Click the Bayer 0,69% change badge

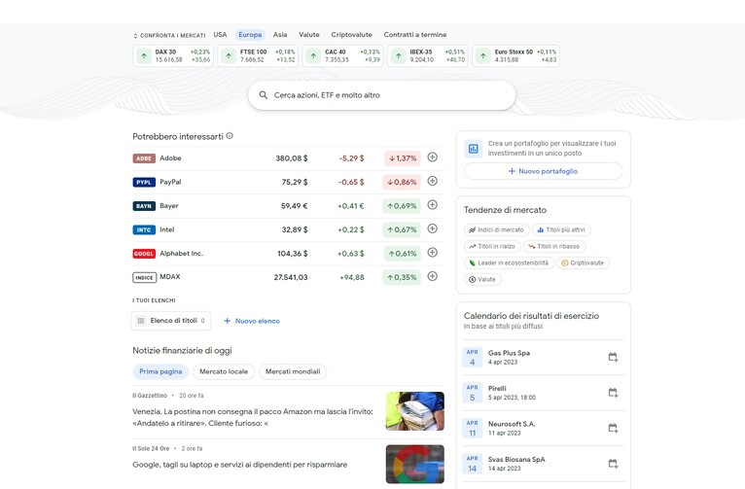402,206
